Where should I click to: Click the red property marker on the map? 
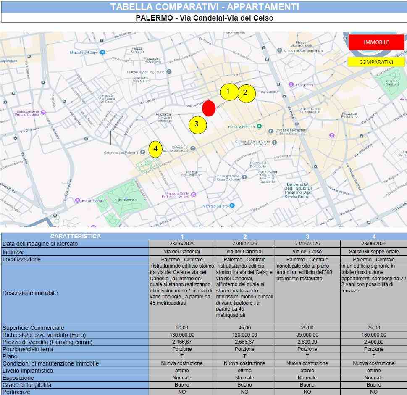tap(209, 108)
